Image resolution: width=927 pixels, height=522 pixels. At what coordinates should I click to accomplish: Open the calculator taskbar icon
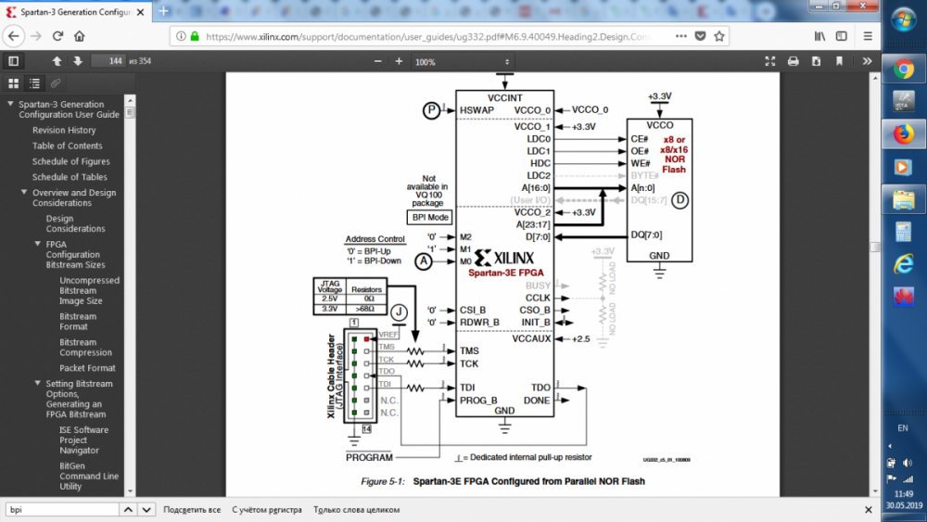903,232
